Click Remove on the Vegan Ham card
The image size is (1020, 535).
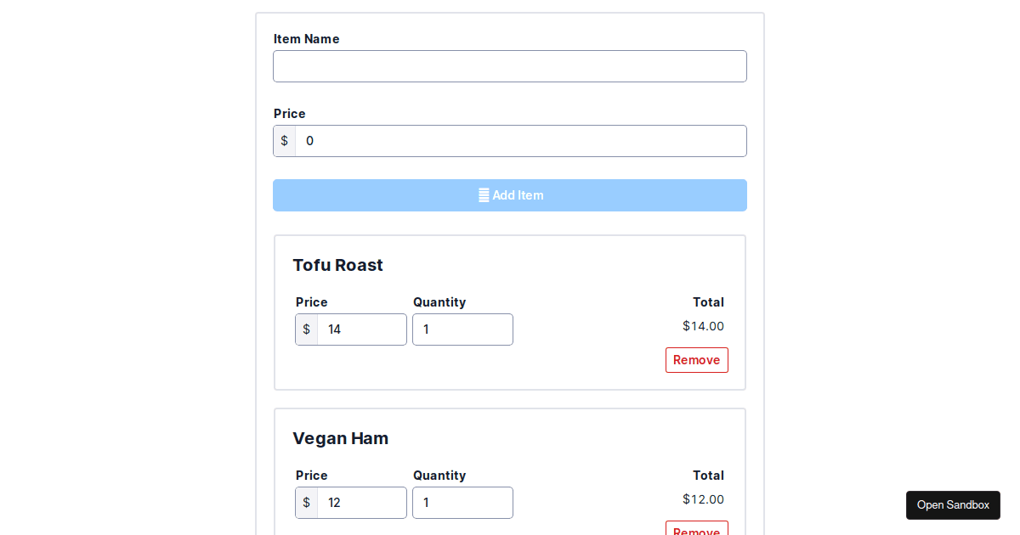[697, 532]
